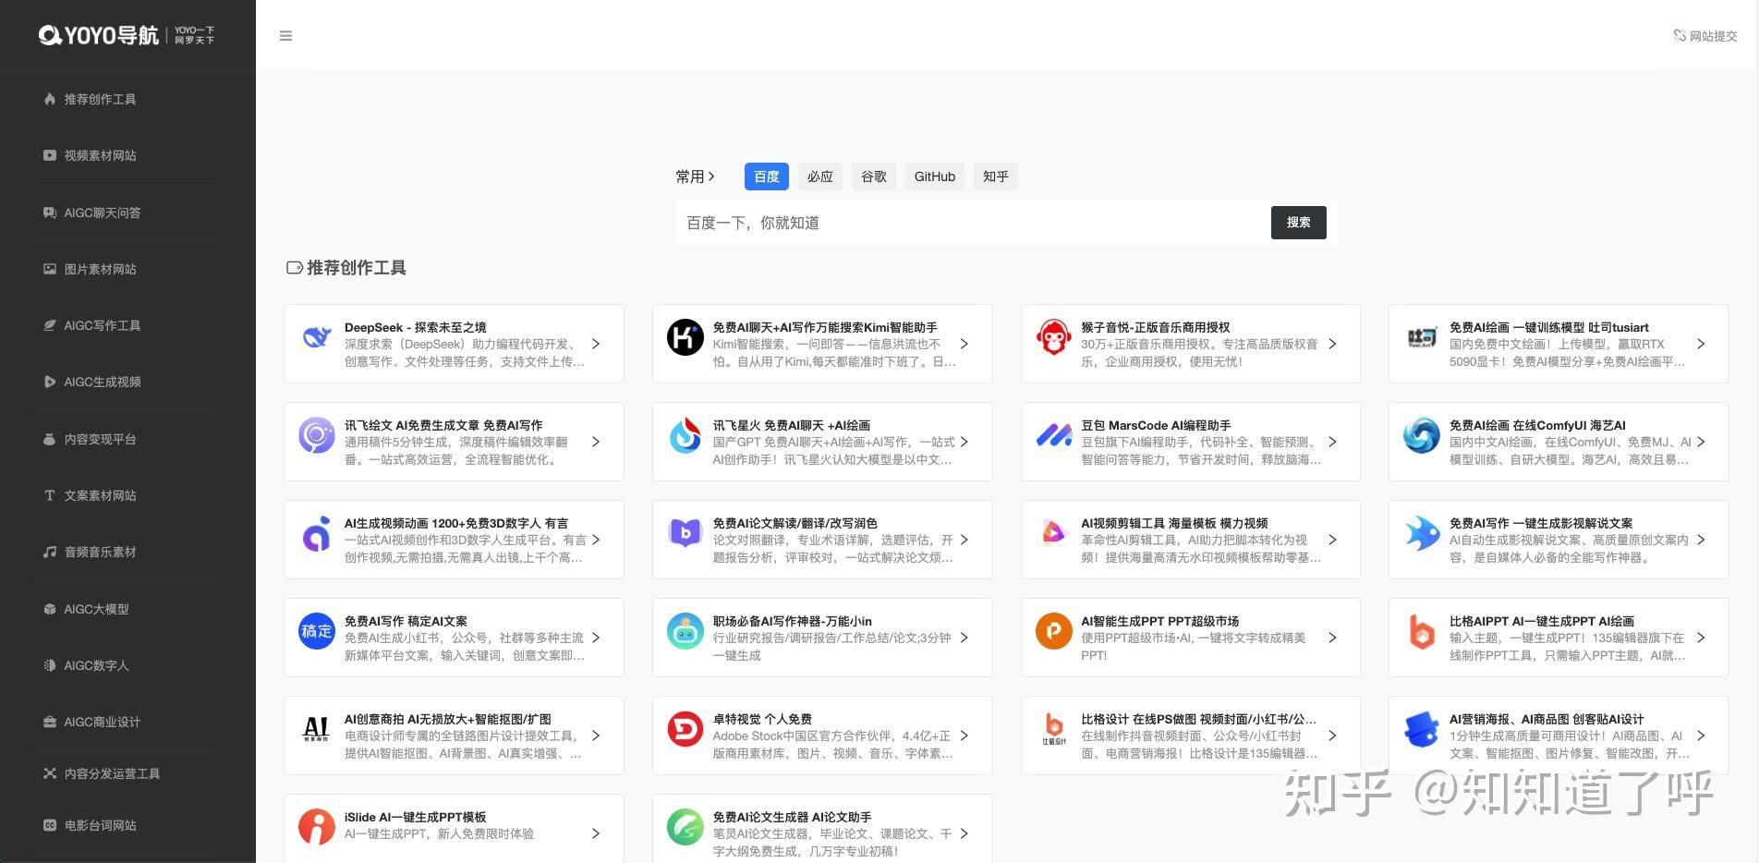Click the 猴子音悦 monkey icon
The image size is (1759, 863).
(x=1053, y=337)
